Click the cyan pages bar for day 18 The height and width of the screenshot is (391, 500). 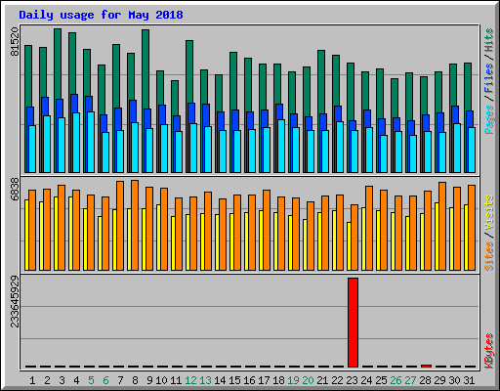click(281, 146)
